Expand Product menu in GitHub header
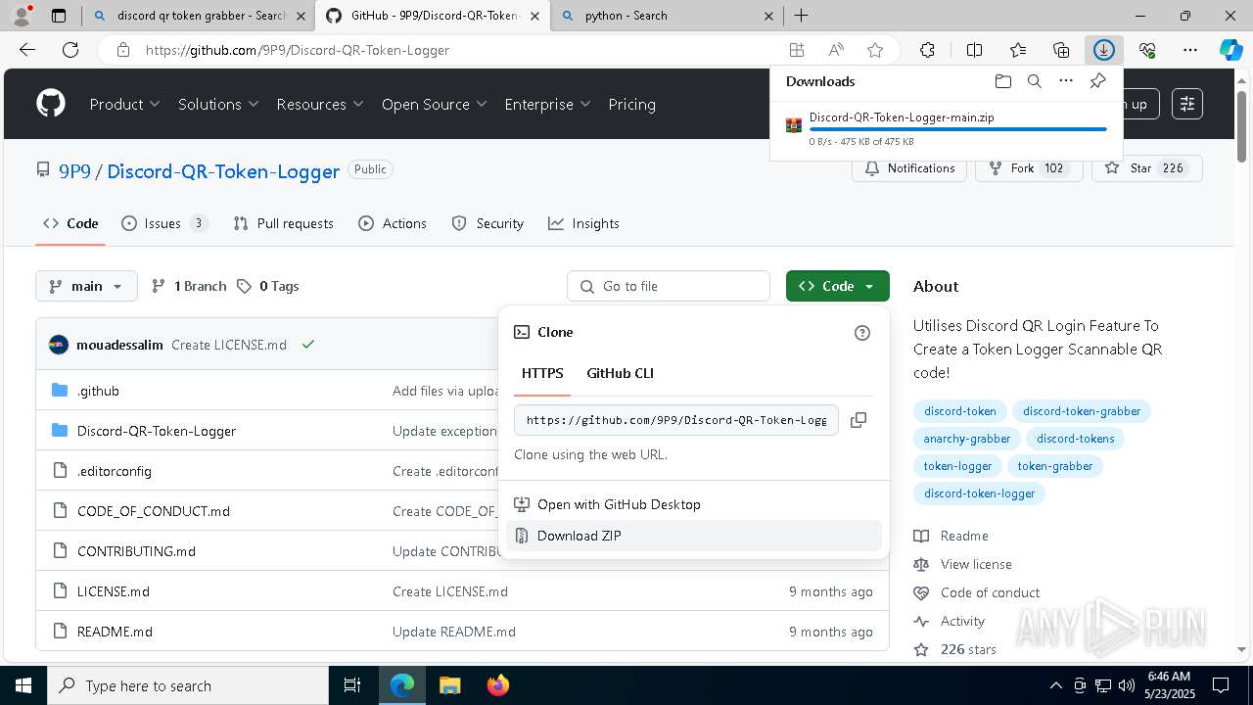The width and height of the screenshot is (1253, 705). coord(125,104)
